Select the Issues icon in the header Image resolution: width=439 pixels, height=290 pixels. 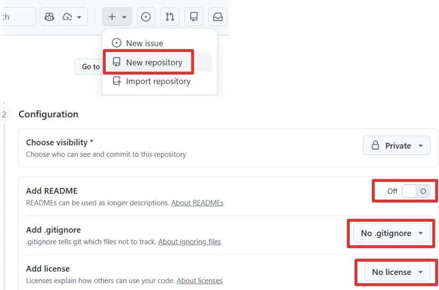(146, 16)
